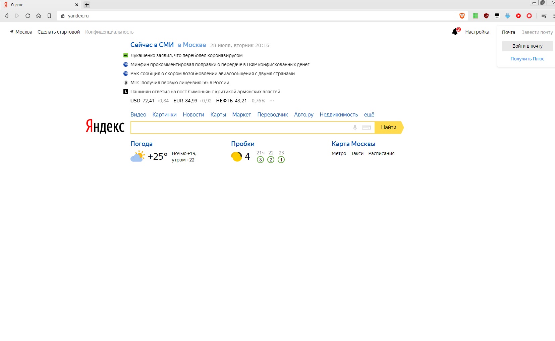Open the Новости service
The image size is (555, 341).
(x=193, y=114)
